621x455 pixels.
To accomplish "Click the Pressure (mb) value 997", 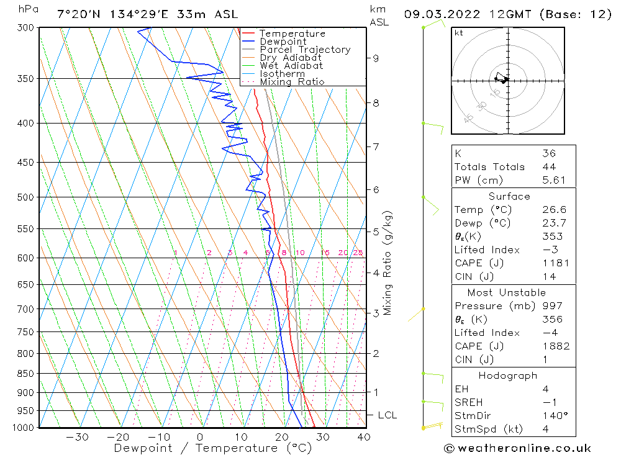I will [553, 306].
